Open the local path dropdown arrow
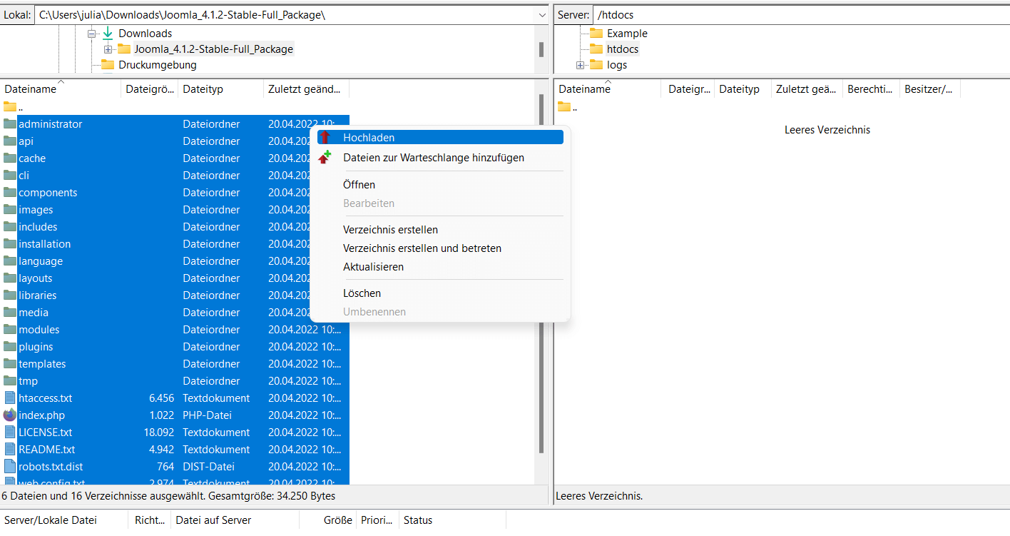This screenshot has width=1010, height=536. click(x=541, y=15)
